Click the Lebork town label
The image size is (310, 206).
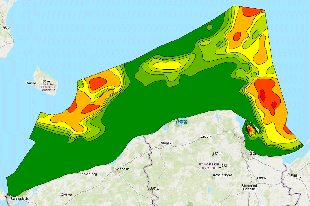click(206, 136)
